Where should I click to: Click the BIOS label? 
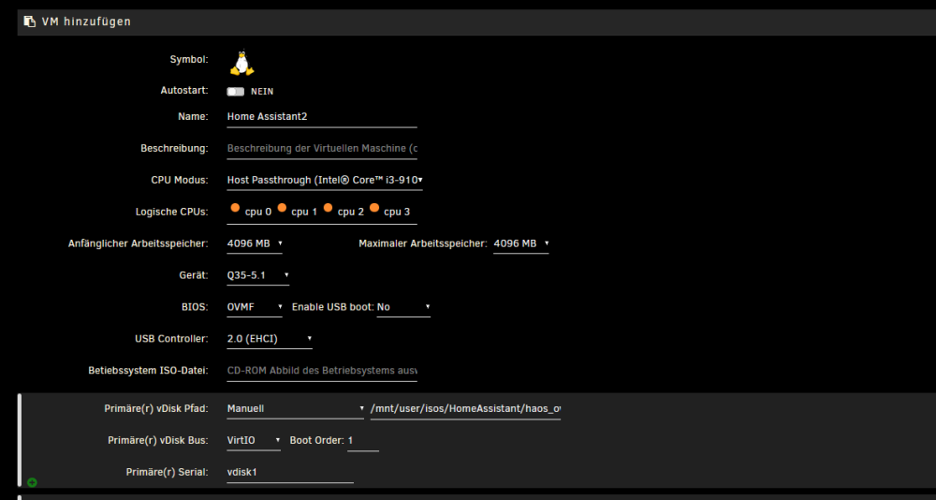[197, 307]
